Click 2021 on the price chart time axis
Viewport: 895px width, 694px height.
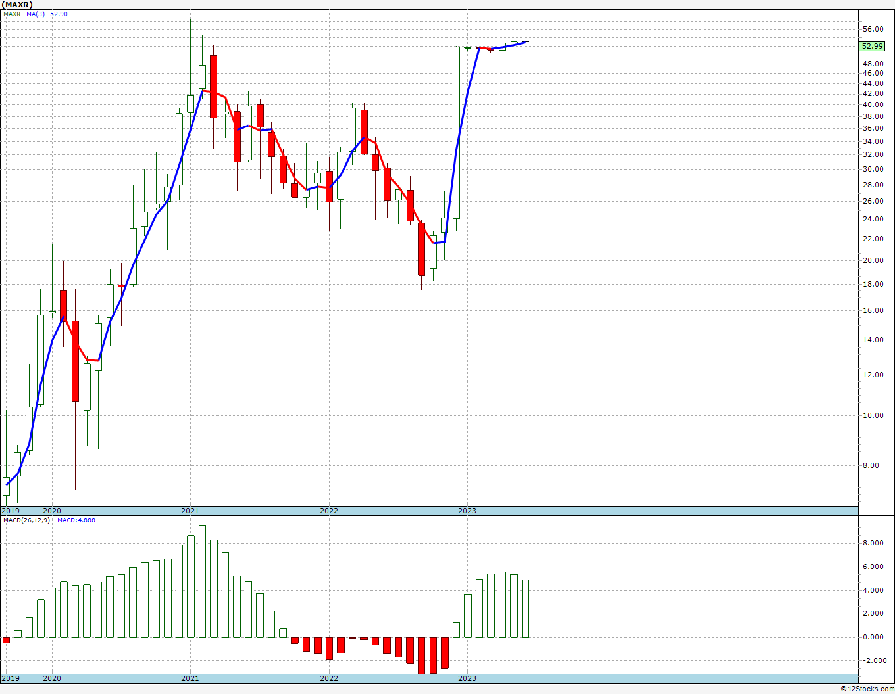[190, 511]
